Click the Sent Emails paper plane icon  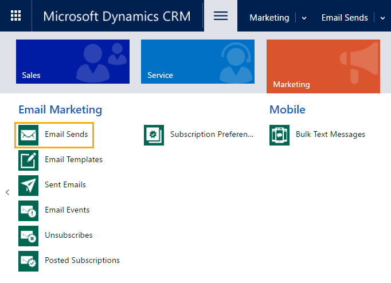(29, 185)
